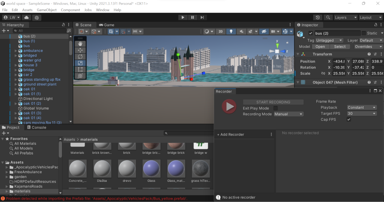Screen dimensions: 384x202
Task: Click the Play button in top toolbar
Action: click(183, 17)
